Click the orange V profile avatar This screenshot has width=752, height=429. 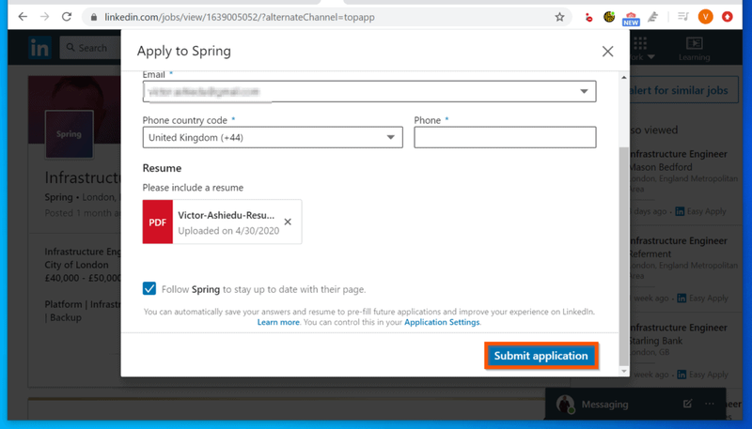[706, 17]
